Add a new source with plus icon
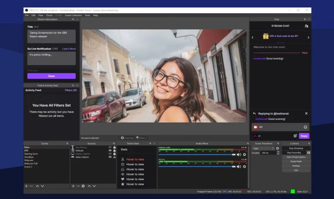 (x=73, y=186)
